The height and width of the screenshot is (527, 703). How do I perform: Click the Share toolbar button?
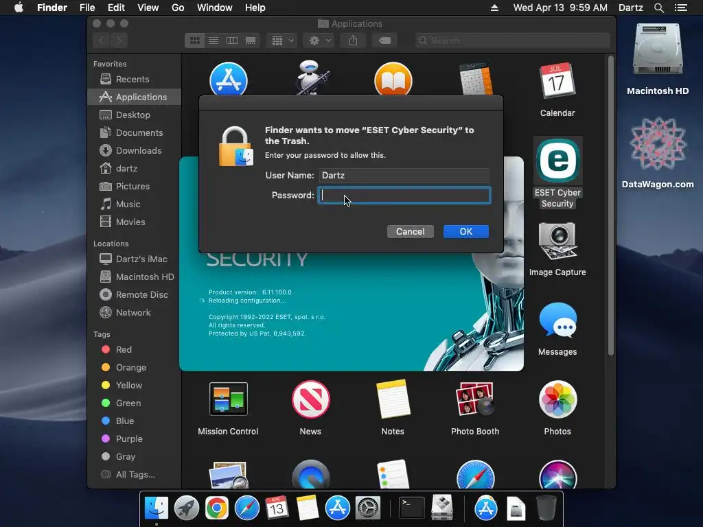[354, 40]
